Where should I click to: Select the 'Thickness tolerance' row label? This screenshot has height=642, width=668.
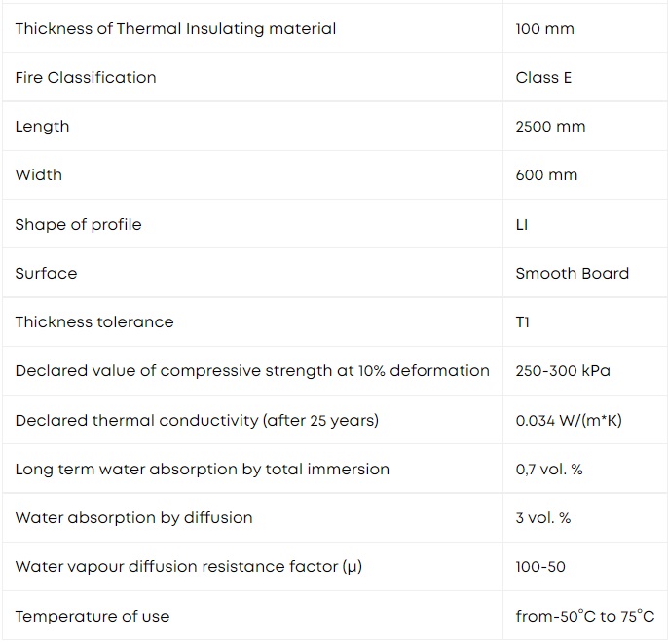[x=94, y=321]
